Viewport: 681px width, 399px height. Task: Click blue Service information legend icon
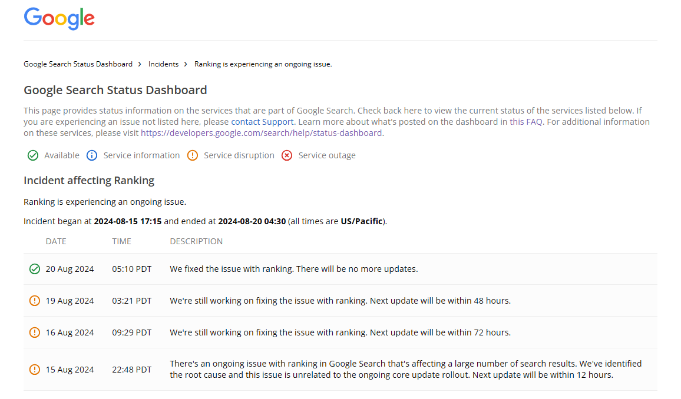[92, 156]
